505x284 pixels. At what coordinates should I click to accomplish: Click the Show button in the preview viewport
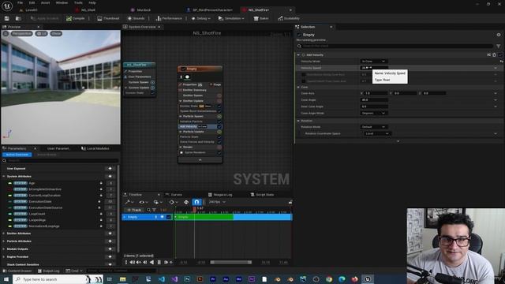click(56, 33)
